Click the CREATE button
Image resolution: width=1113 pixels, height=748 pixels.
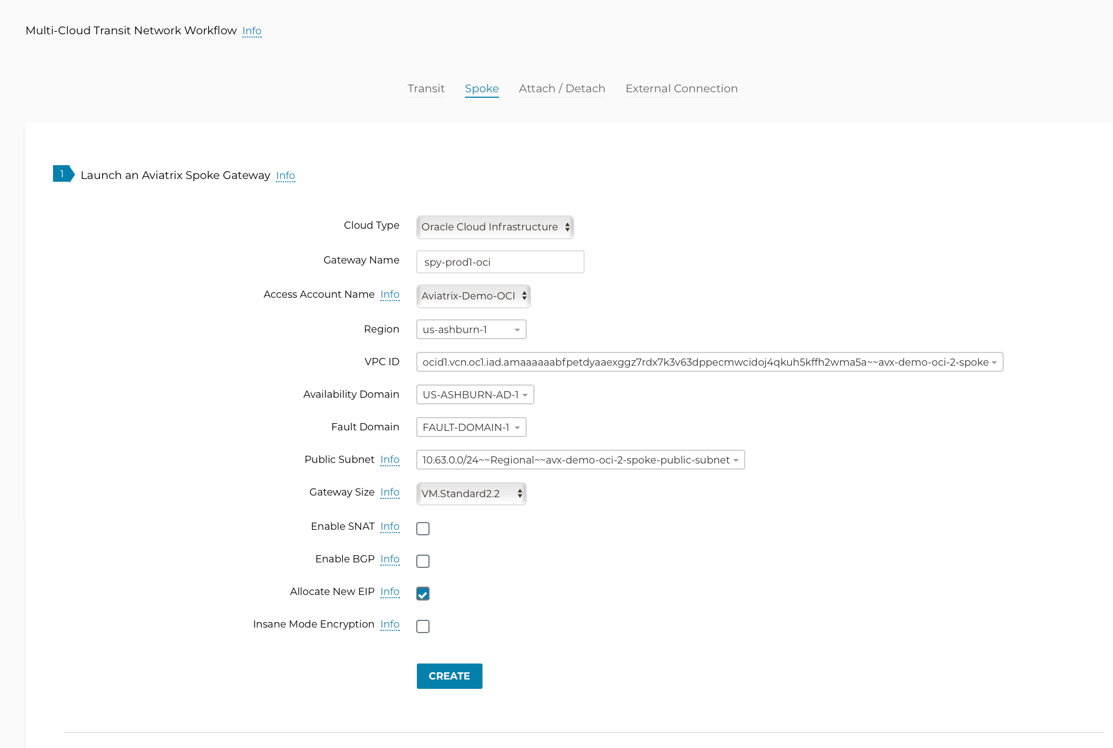click(x=449, y=676)
